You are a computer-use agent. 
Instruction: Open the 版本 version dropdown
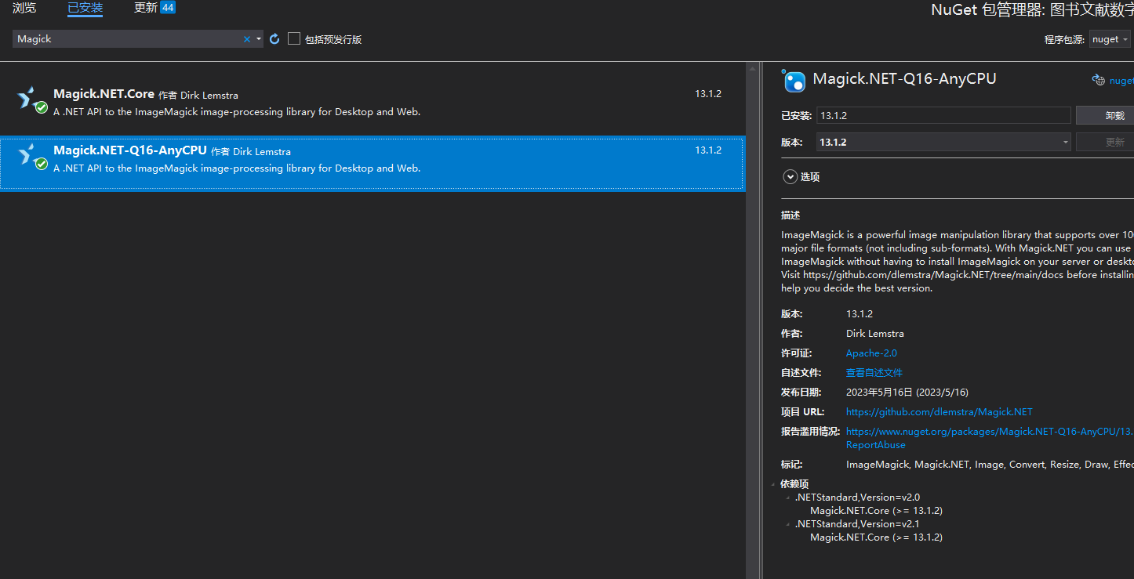click(x=943, y=142)
